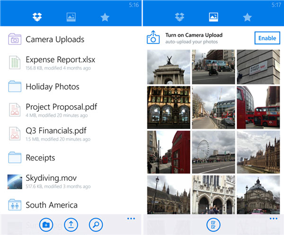This screenshot has height=235, width=284.
Task: Open 'Skydiving.mov' file name
Action: point(51,178)
